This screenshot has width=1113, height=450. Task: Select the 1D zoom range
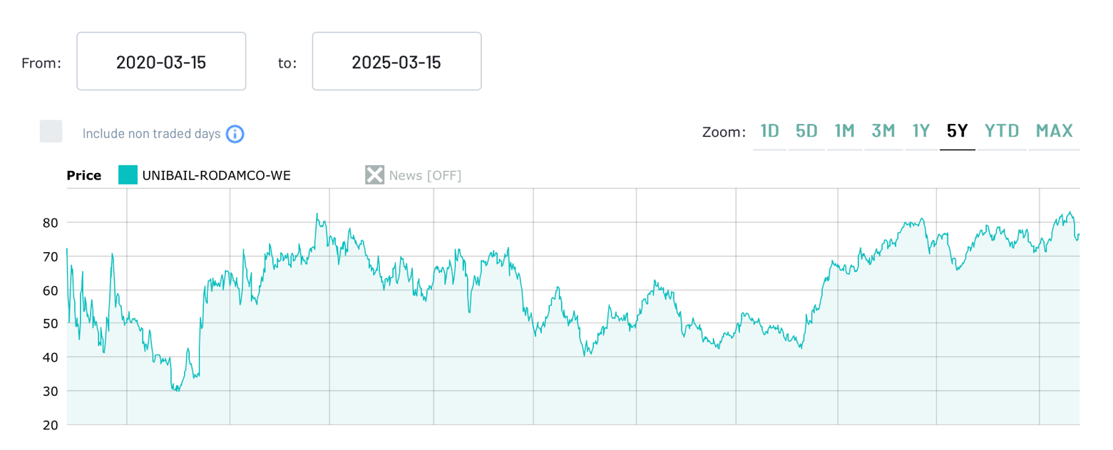click(769, 131)
